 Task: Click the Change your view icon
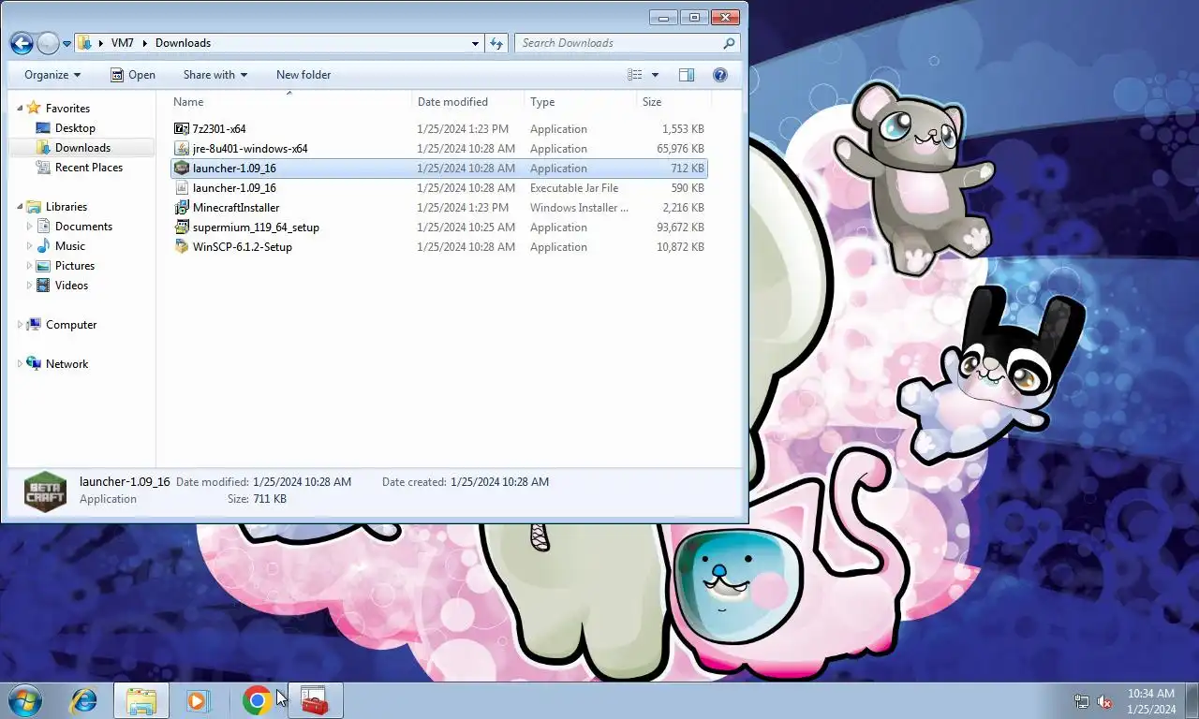[x=635, y=75]
